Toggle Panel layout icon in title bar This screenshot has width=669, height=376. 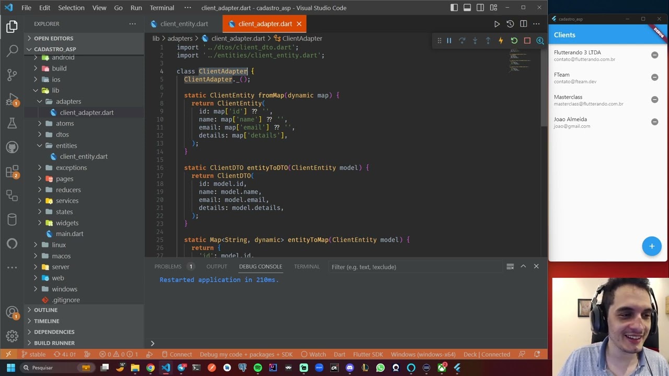click(x=467, y=8)
